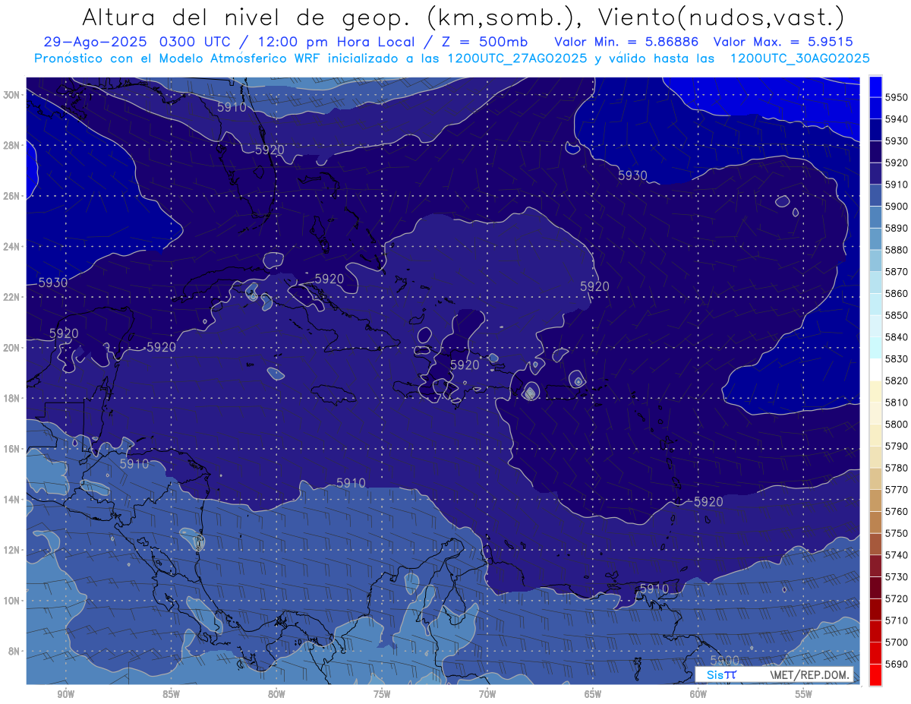Click the 28N latitude label

coord(11,145)
